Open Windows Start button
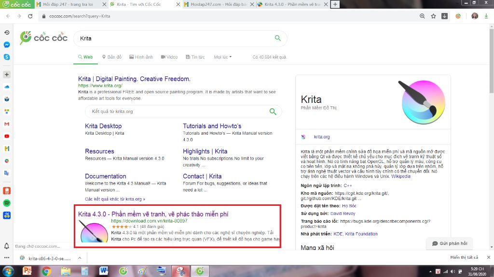 (x=7, y=271)
